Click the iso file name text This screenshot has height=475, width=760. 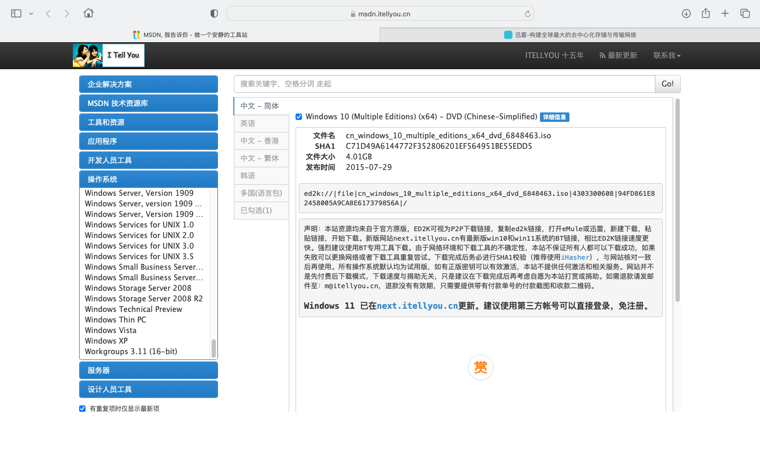click(448, 136)
